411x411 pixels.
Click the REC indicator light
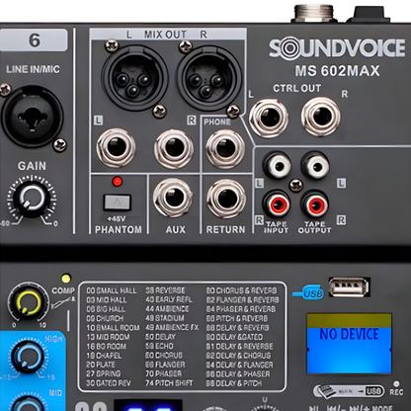tap(396, 384)
